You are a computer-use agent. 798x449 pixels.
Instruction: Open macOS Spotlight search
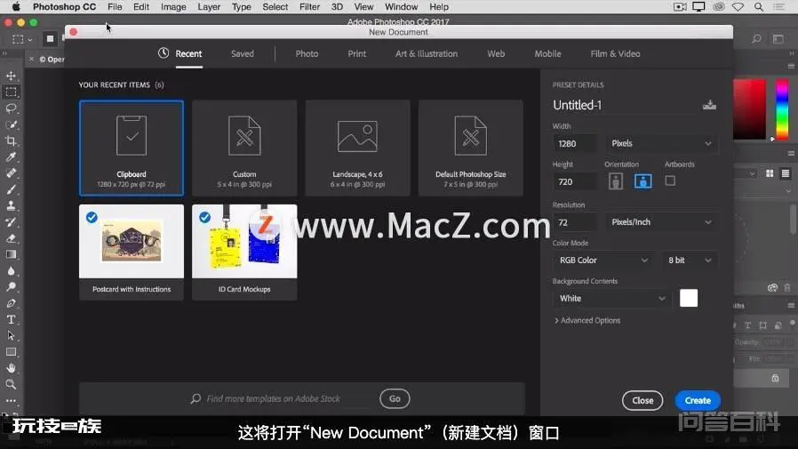[x=758, y=7]
